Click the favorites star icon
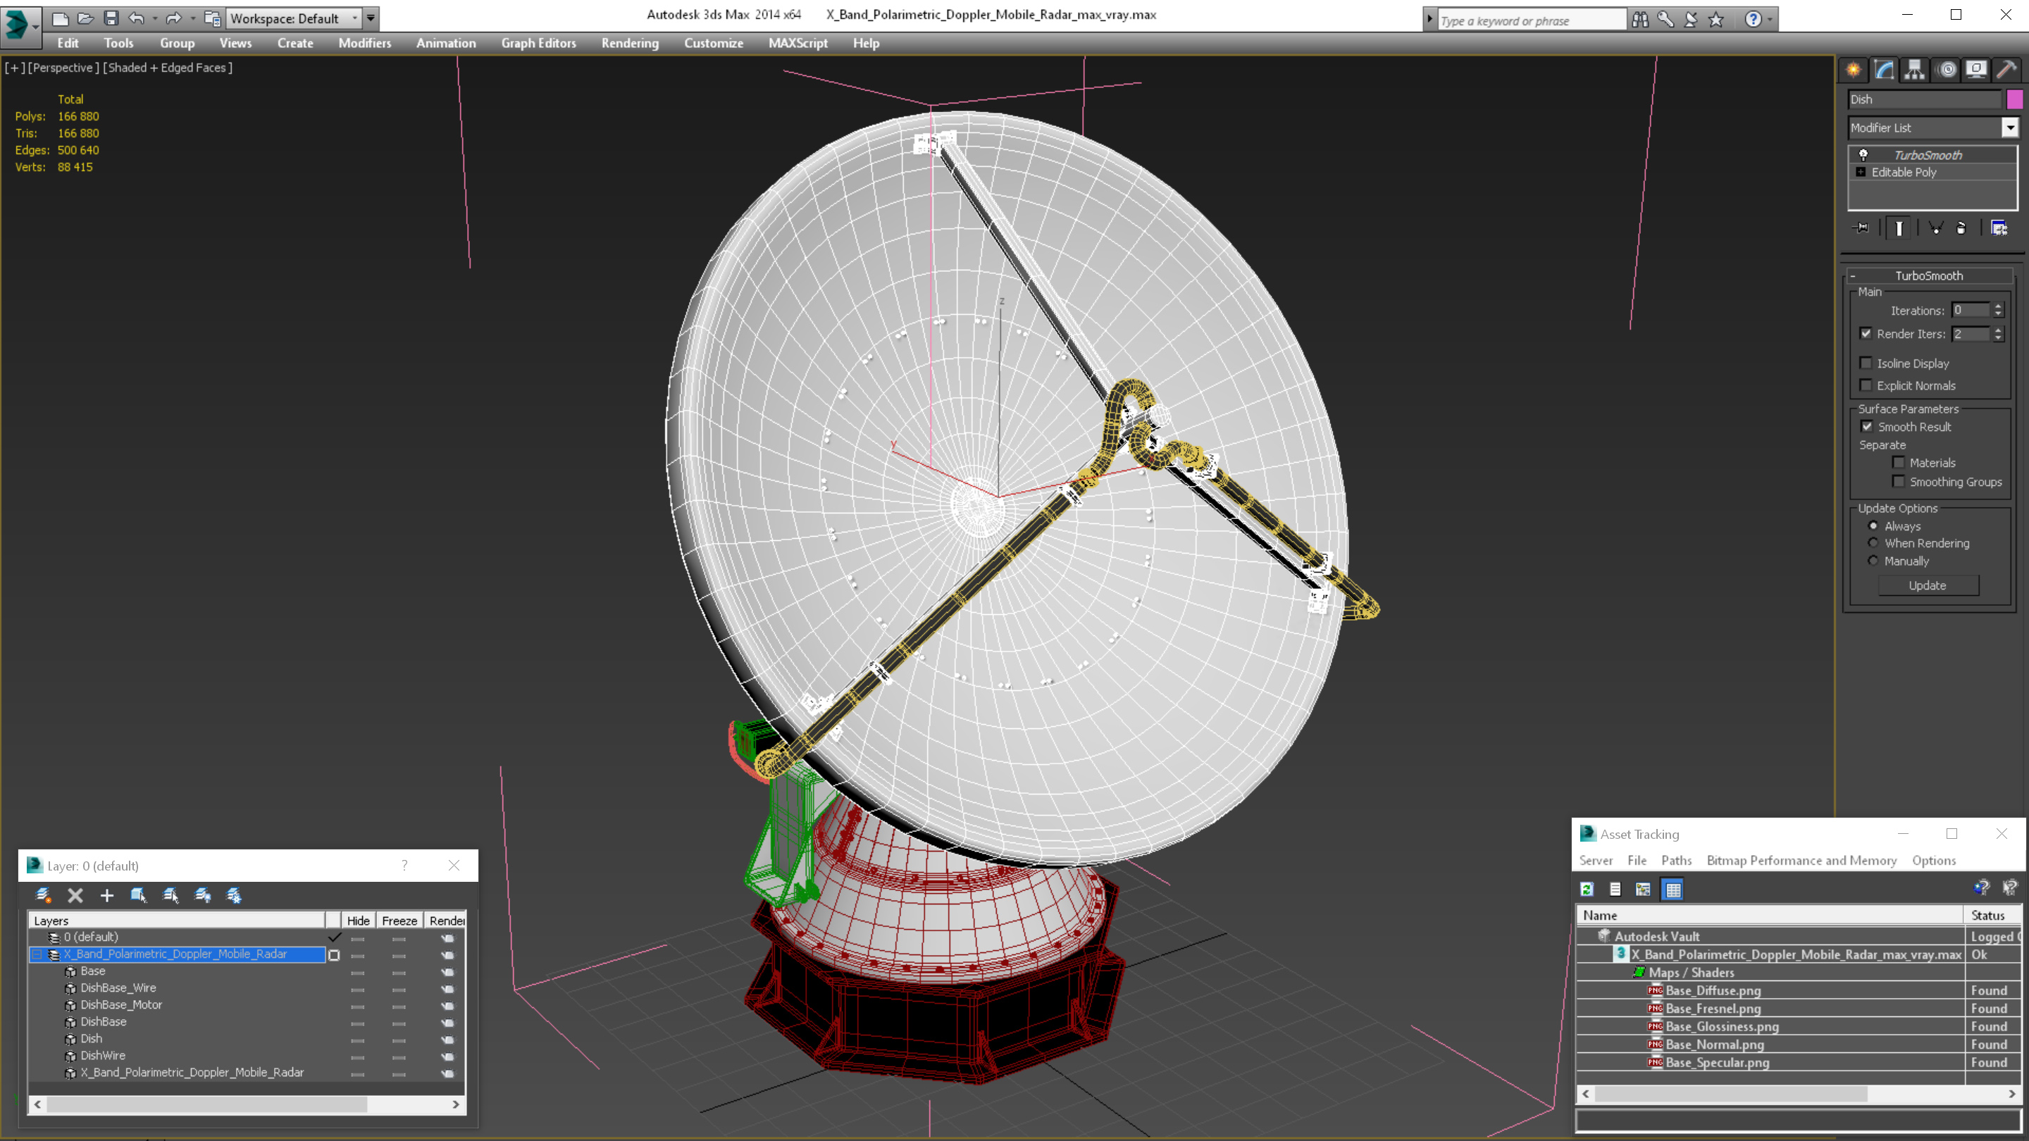The image size is (2029, 1141). pos(1716,20)
